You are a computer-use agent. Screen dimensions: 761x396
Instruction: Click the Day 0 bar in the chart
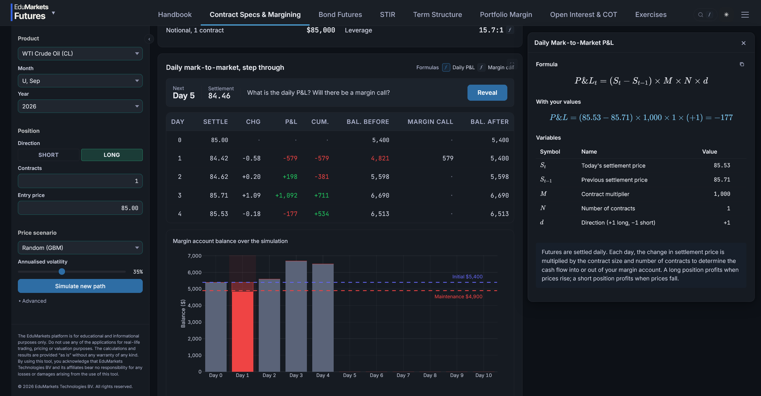[x=216, y=327]
